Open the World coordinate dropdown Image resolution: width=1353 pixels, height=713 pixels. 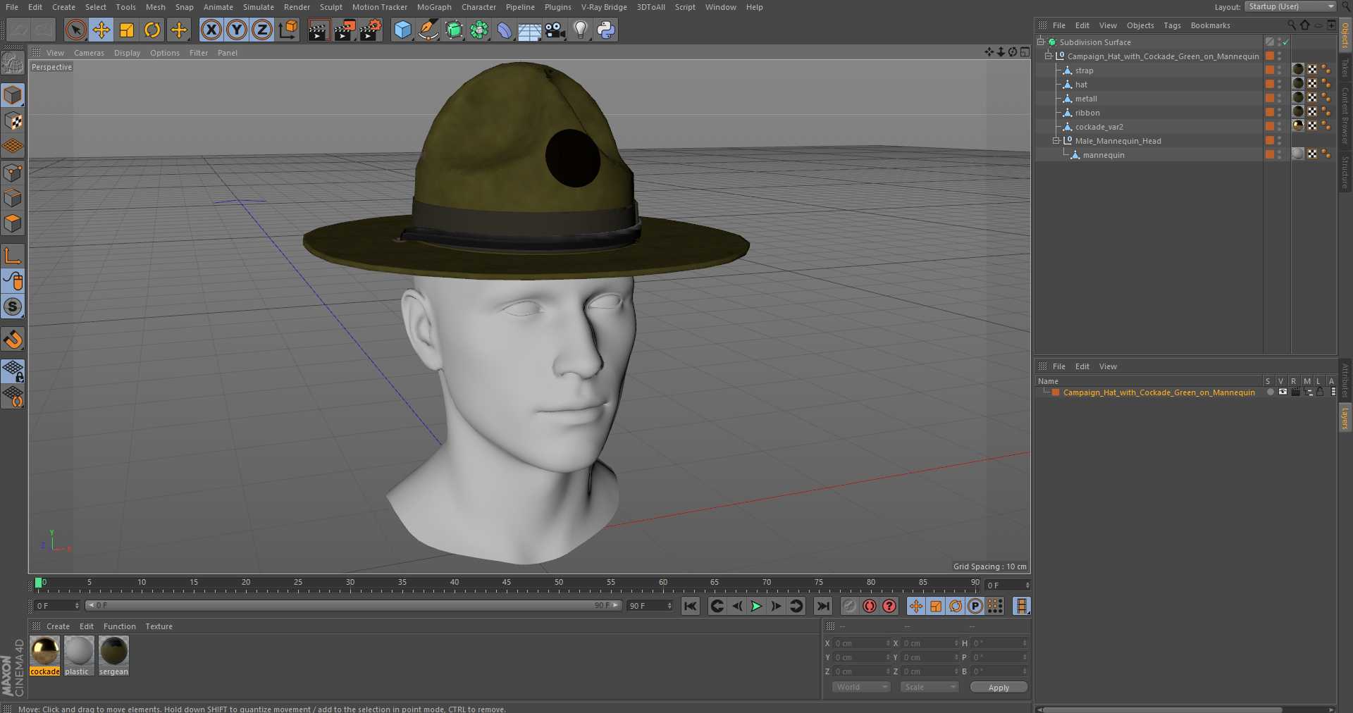[861, 687]
